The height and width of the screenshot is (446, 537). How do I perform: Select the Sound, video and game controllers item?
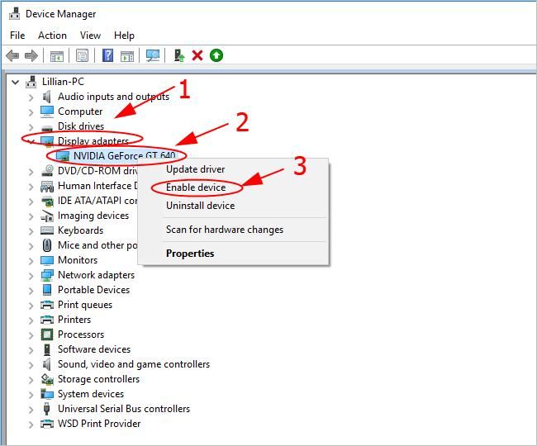click(x=133, y=364)
